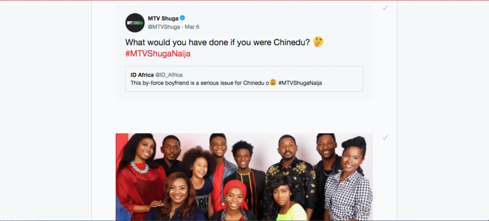Image resolution: width=489 pixels, height=221 pixels.
Task: Open ID Africa name in quoted tweet
Action: pyautogui.click(x=142, y=75)
